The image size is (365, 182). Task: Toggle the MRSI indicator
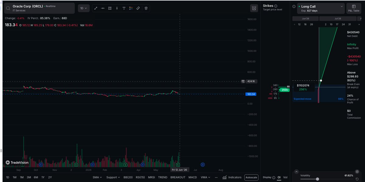tap(151, 177)
